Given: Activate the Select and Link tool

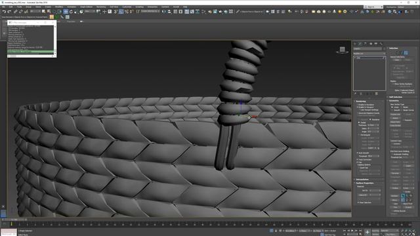Looking at the screenshot, I should [x=15, y=12].
